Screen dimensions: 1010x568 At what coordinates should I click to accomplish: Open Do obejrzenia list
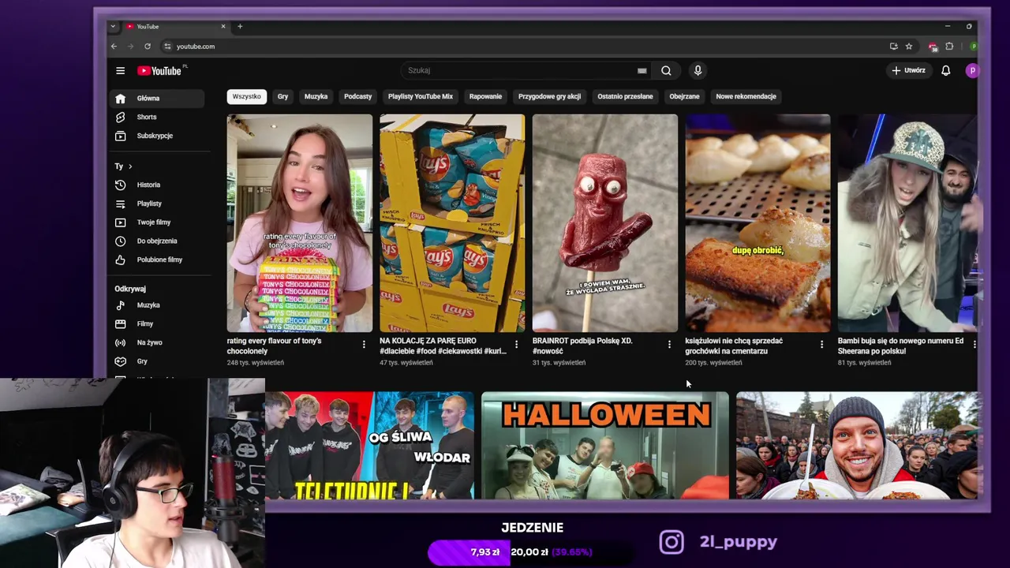[x=156, y=241]
